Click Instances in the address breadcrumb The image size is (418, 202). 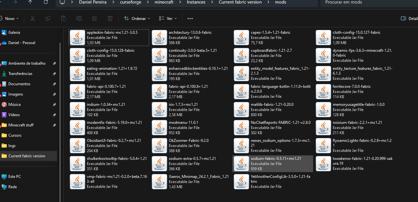tap(196, 2)
